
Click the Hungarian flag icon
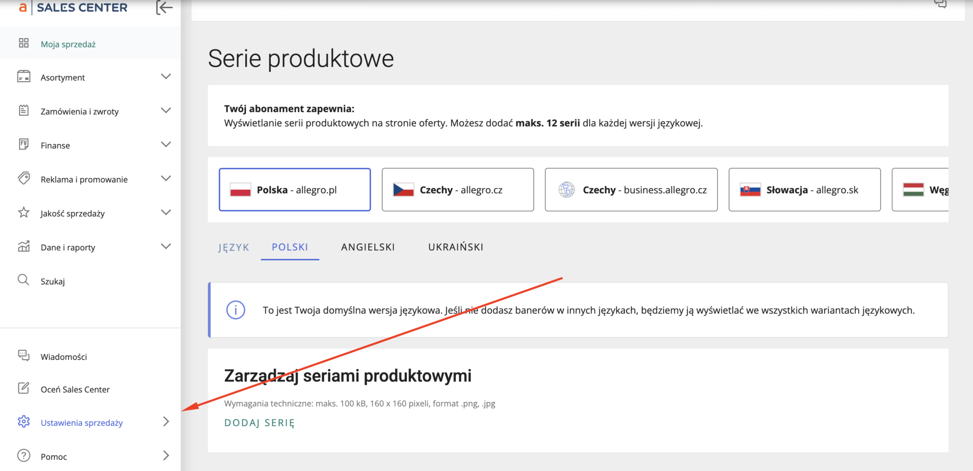[x=913, y=190]
